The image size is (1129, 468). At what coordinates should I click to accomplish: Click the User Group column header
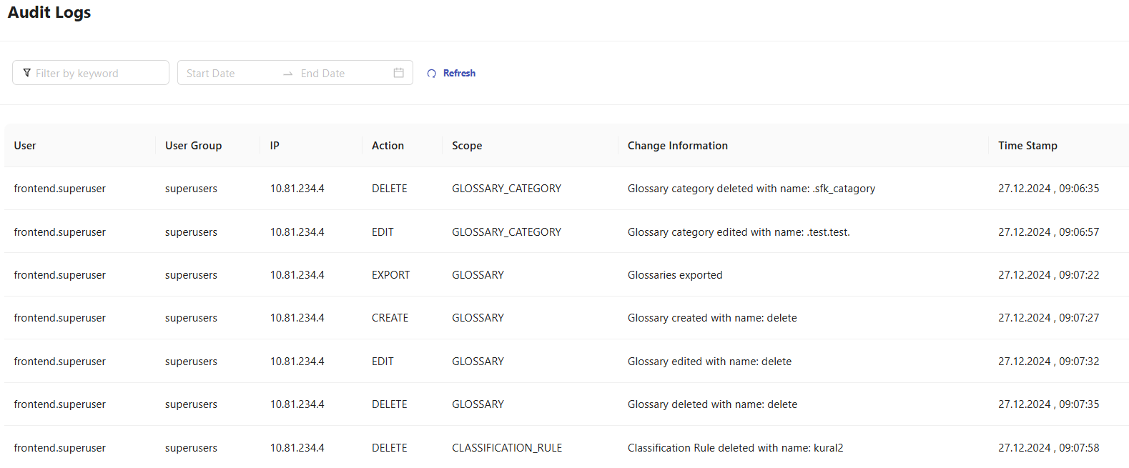tap(193, 146)
